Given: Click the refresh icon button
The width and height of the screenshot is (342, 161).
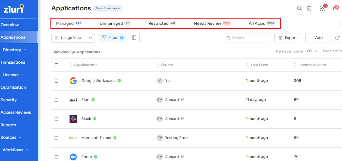Looking at the screenshot, I should coord(337,38).
